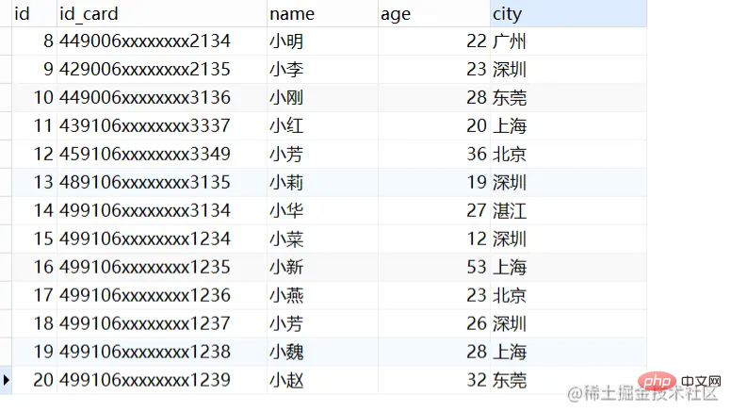The width and height of the screenshot is (731, 412).
Task: Click age cell 19 for 小莉
Action: click(x=434, y=183)
